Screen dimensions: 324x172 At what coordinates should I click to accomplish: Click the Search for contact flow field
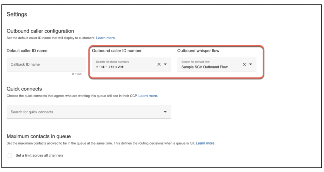(x=209, y=64)
